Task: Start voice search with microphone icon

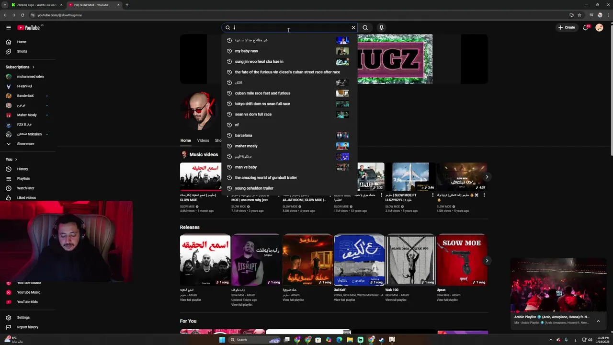Action: click(381, 28)
